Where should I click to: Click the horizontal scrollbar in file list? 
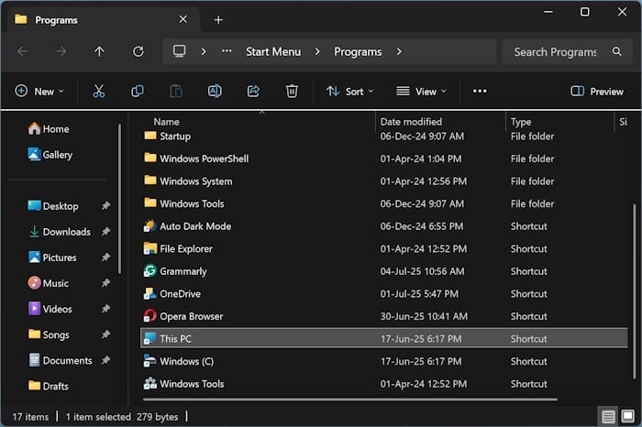[349, 400]
